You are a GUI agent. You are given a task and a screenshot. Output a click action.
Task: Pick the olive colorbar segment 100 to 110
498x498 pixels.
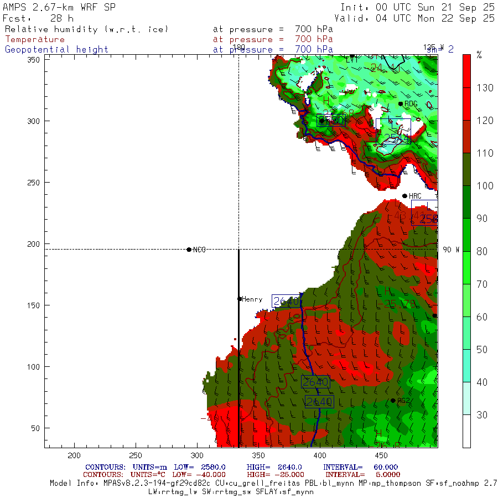point(466,169)
